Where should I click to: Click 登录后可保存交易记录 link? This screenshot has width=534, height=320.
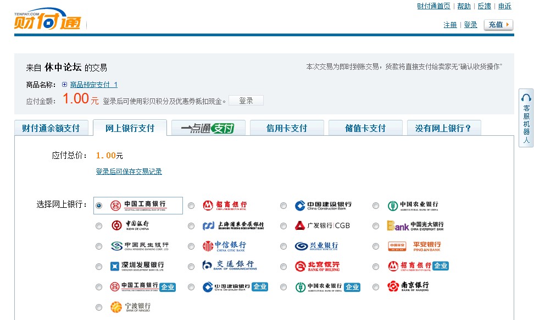[129, 172]
